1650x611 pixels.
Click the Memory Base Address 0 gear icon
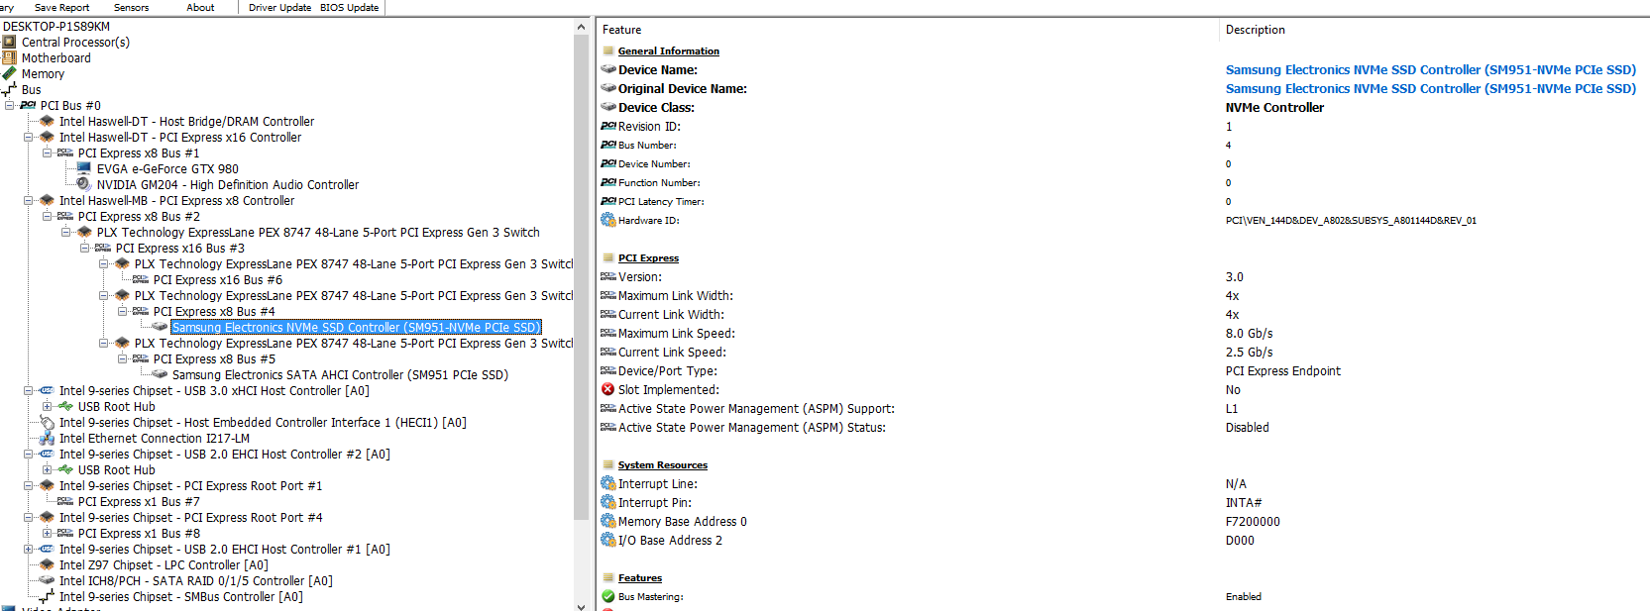pyautogui.click(x=608, y=522)
